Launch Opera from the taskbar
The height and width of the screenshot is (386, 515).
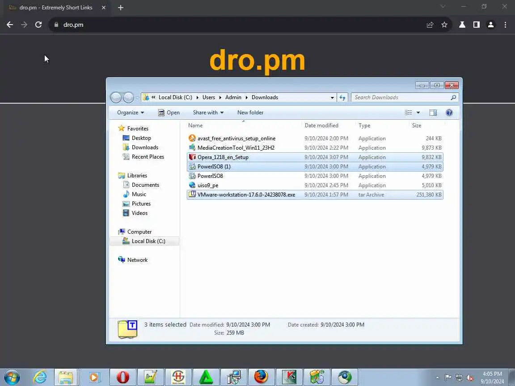[122, 377]
